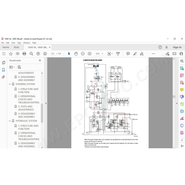Click the Save file icon
This screenshot has width=185, height=185.
pyautogui.click(x=4, y=54)
